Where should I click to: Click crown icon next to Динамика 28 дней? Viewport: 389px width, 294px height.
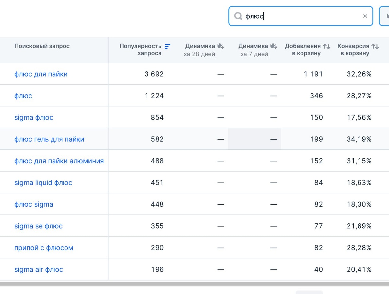221,46
